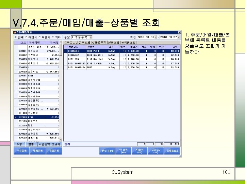
Task: Select customer row code 002200
Action: pyautogui.click(x=37, y=125)
